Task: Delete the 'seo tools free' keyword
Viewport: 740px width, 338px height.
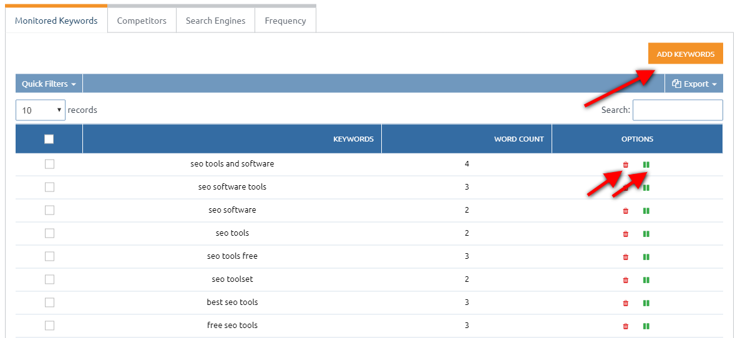Action: point(626,257)
